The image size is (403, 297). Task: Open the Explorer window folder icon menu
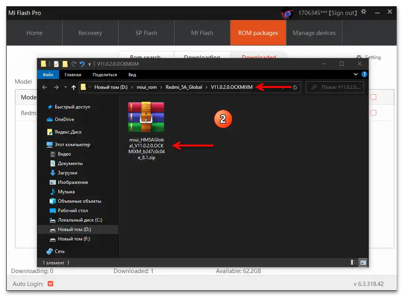pyautogui.click(x=43, y=64)
